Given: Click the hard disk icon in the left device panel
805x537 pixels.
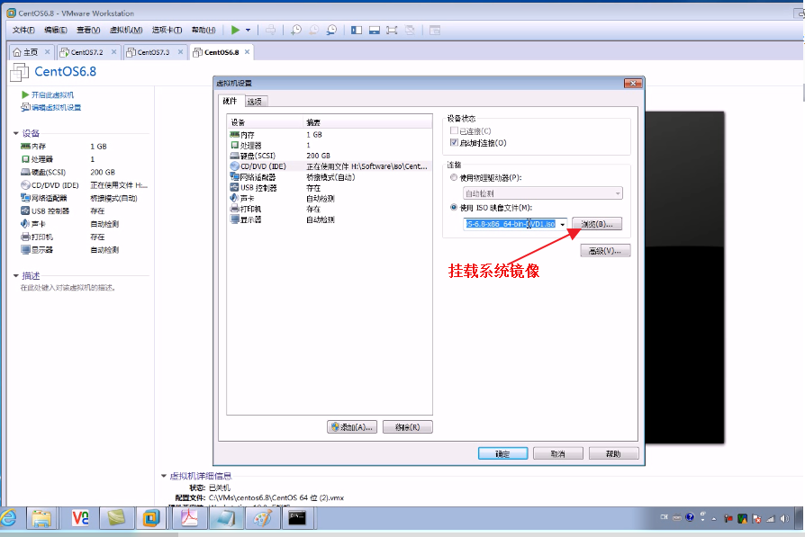Looking at the screenshot, I should coord(25,172).
